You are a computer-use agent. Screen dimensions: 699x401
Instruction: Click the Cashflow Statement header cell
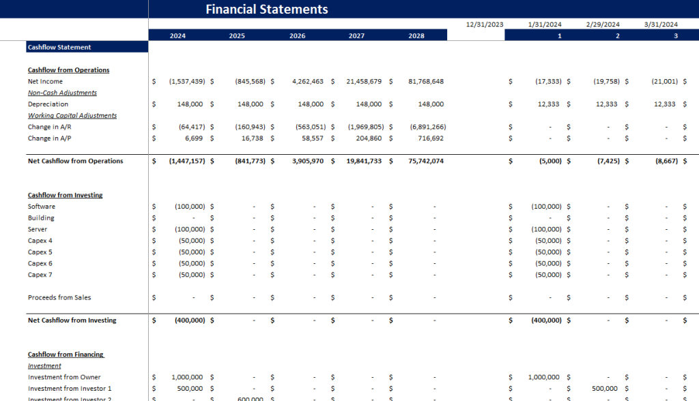(87, 47)
